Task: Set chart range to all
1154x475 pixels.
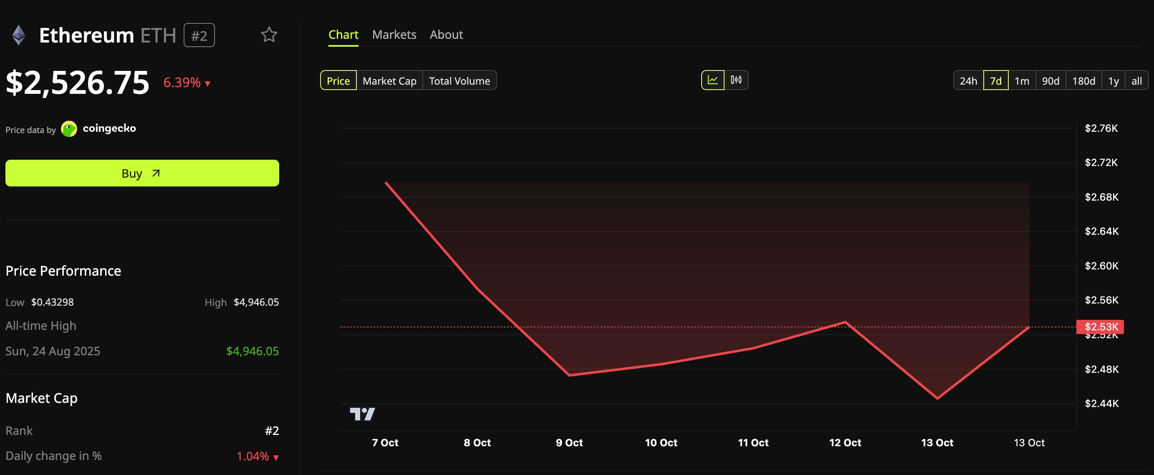Action: pyautogui.click(x=1136, y=80)
